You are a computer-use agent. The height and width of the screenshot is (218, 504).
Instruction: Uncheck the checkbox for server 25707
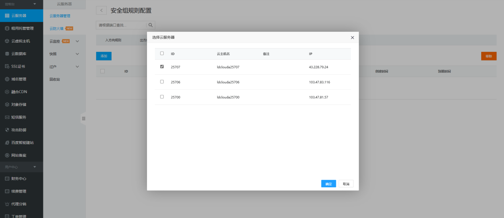[x=162, y=67]
